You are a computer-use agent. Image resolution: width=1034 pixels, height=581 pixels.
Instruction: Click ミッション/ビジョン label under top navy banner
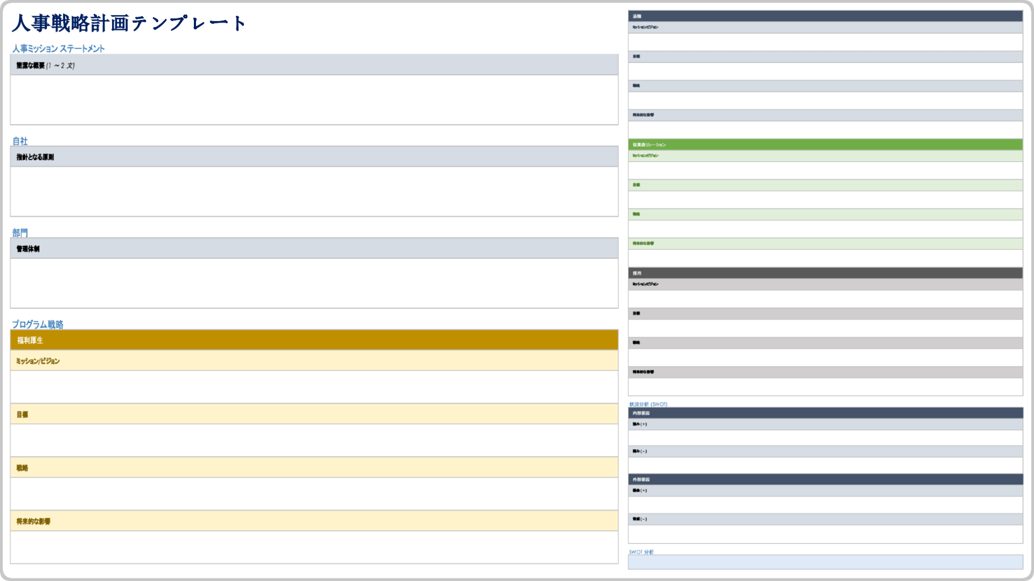point(645,27)
